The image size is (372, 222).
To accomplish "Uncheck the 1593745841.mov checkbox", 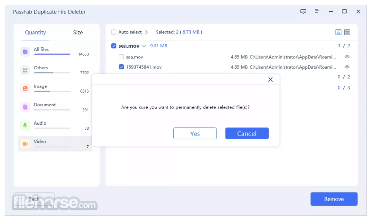I will [121, 67].
